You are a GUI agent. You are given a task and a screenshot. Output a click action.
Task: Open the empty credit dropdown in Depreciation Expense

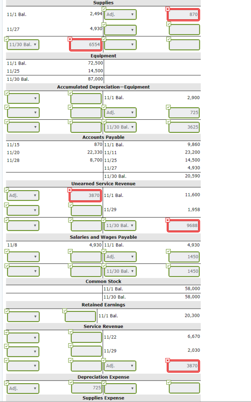point(121,389)
